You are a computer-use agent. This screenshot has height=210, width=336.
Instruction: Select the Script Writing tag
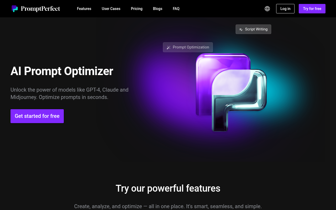(253, 29)
